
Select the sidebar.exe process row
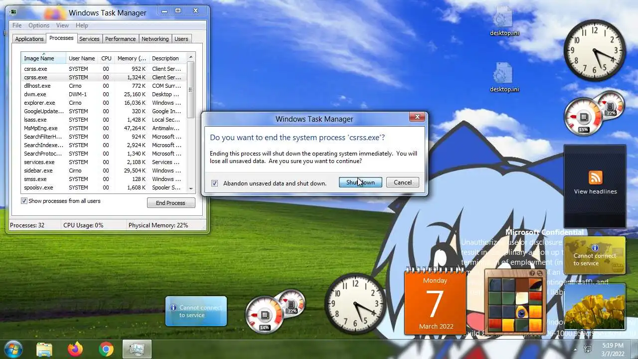(103, 171)
